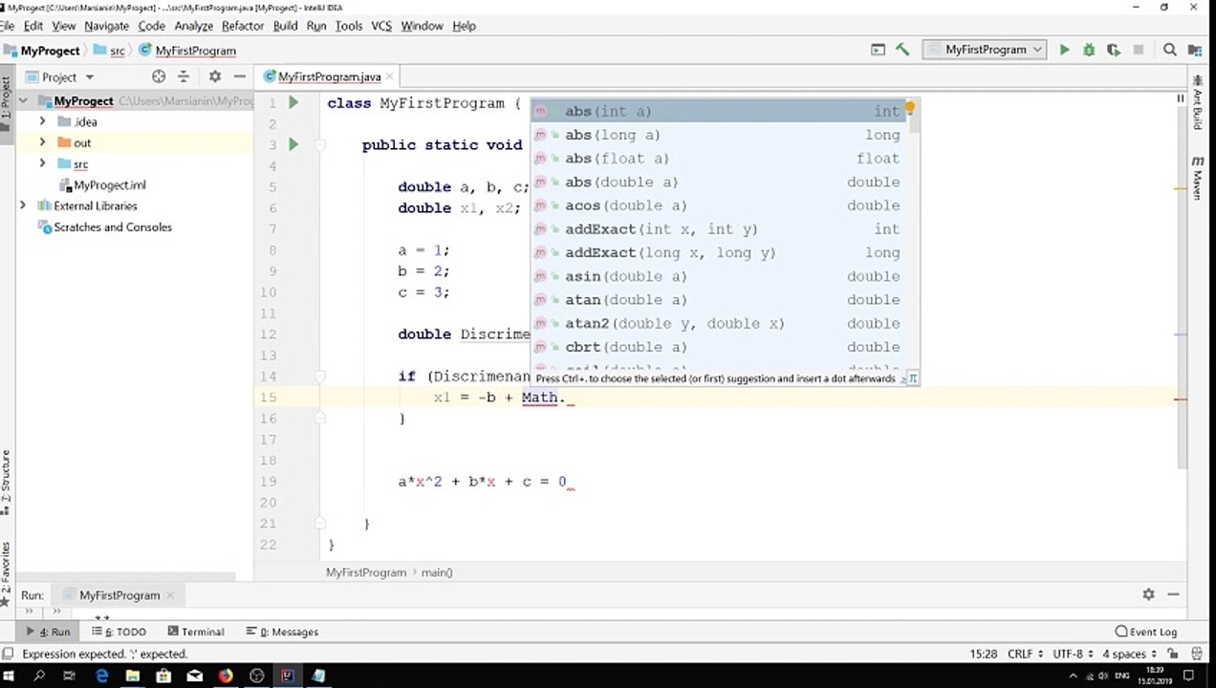Collapse the MyProgect root node
The height and width of the screenshot is (688, 1216).
(24, 100)
